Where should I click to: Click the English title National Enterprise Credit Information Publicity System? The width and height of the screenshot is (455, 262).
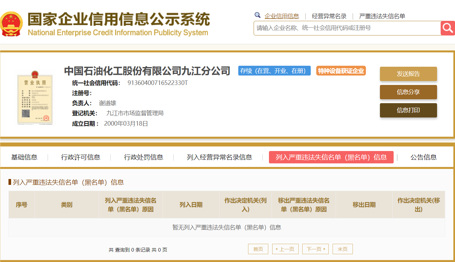118,33
